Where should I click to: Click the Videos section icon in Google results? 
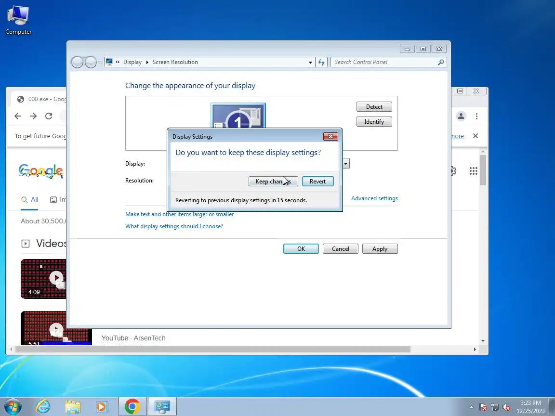pos(26,243)
